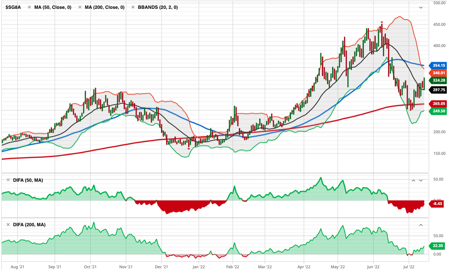Open MA (200, Close, 0) settings label

[105, 7]
